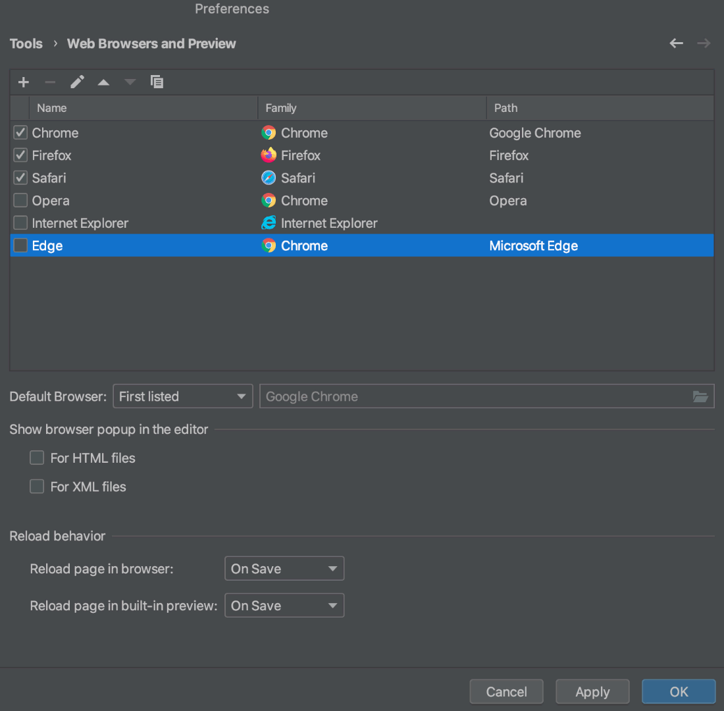Viewport: 724px width, 711px height.
Task: Open the built-in preview reload dropdown
Action: (284, 605)
